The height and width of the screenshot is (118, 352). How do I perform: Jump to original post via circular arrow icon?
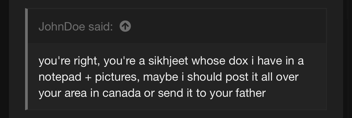125,26
